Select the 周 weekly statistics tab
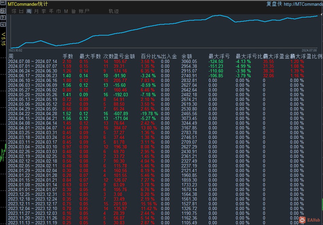Screen dimensions: 323x225 pyautogui.click(x=29, y=11)
